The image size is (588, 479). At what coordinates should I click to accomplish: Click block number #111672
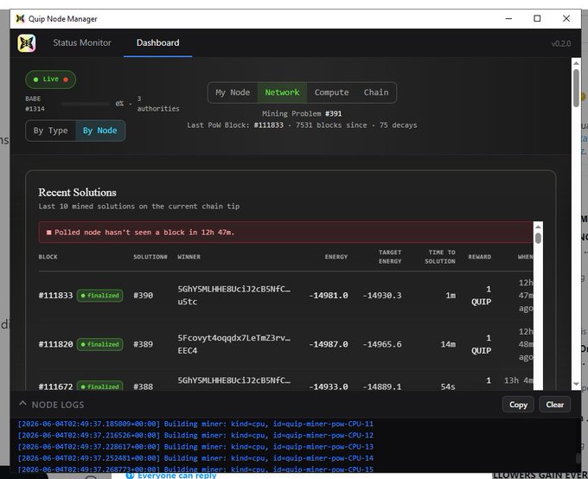[55, 386]
